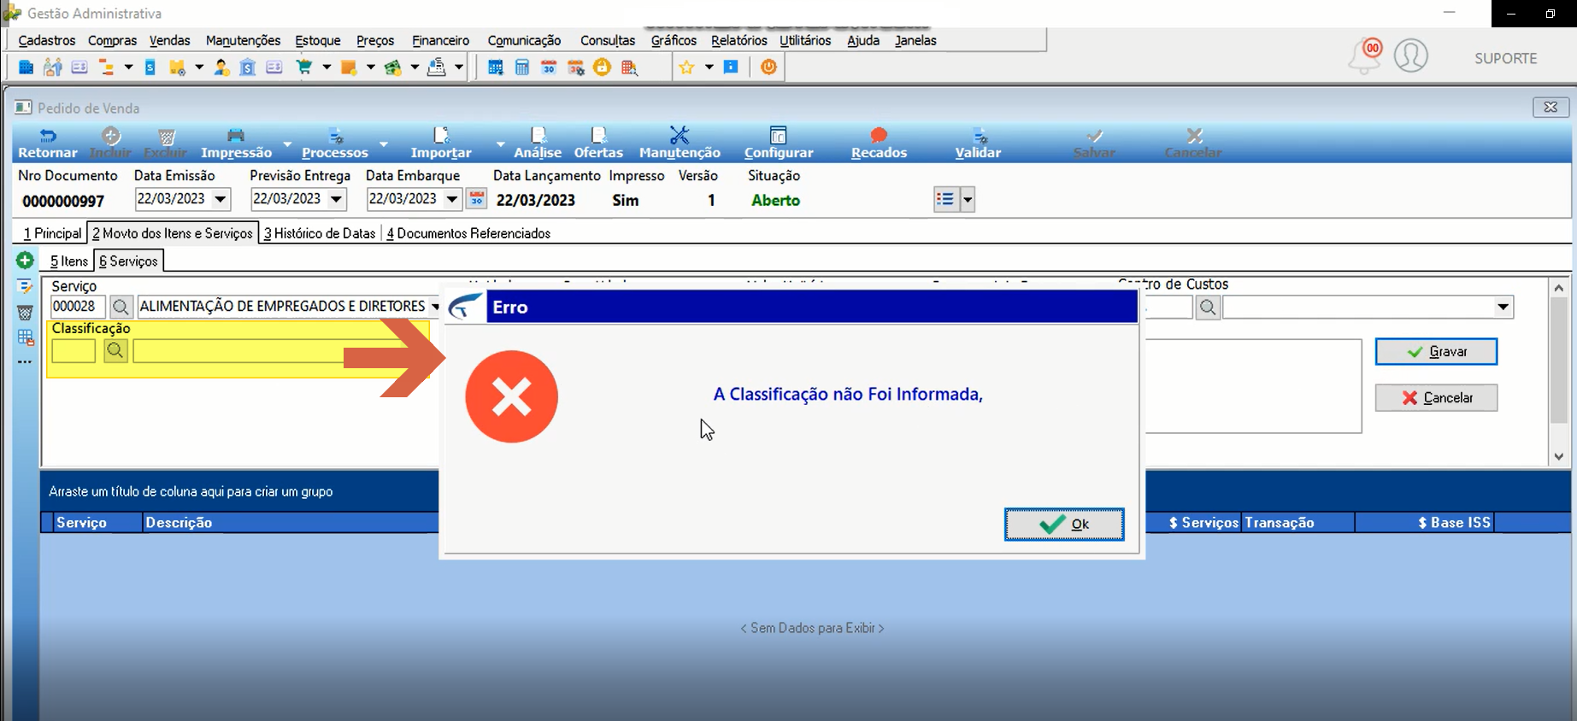Click the list view icon near Situação
The width and height of the screenshot is (1577, 721).
(945, 199)
